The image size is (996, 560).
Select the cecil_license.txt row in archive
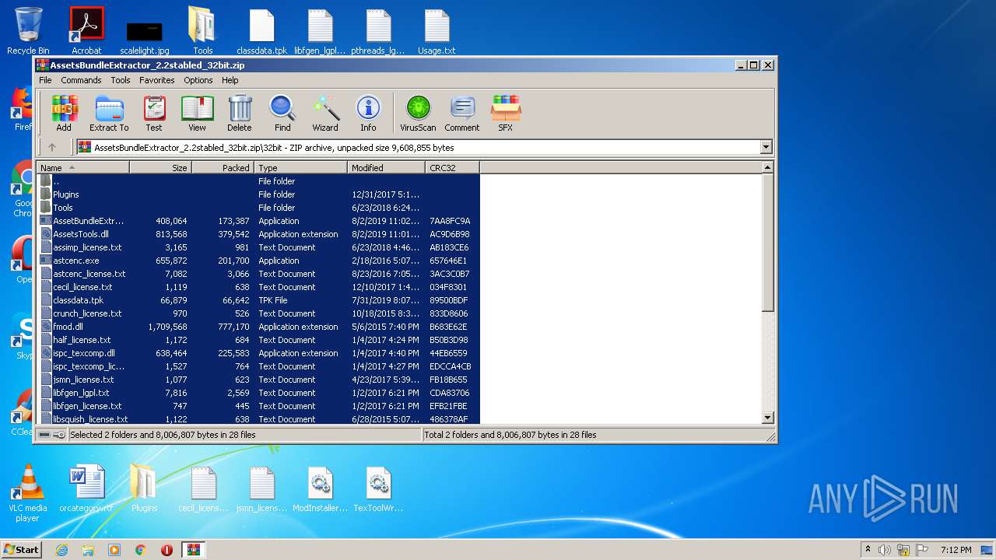258,287
